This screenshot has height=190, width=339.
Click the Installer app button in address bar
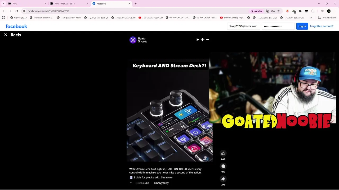pos(256,11)
